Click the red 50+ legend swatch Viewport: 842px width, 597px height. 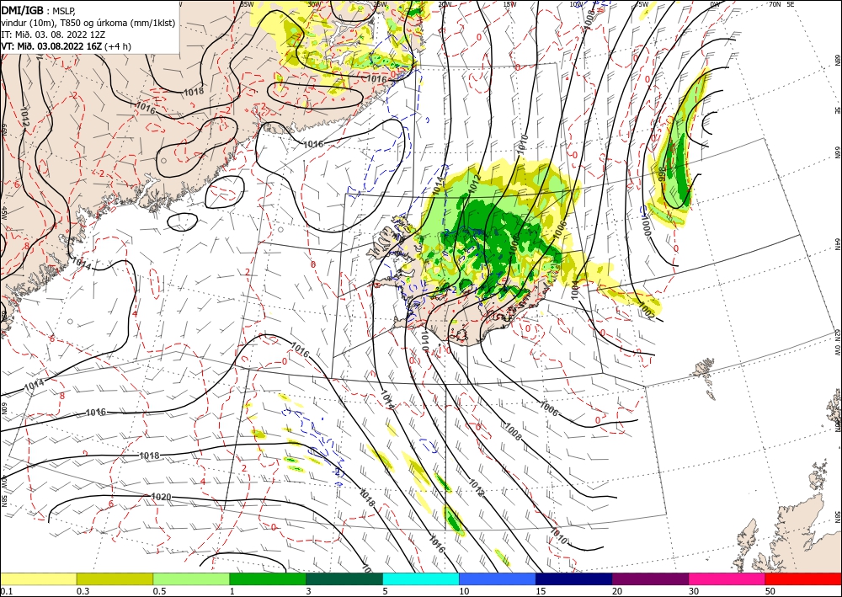click(803, 578)
